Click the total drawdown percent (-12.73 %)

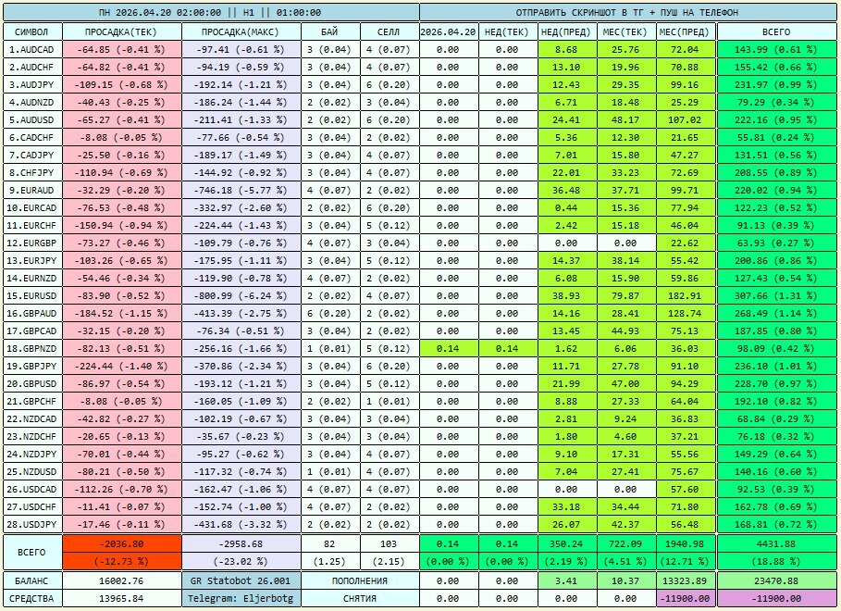pos(122,561)
